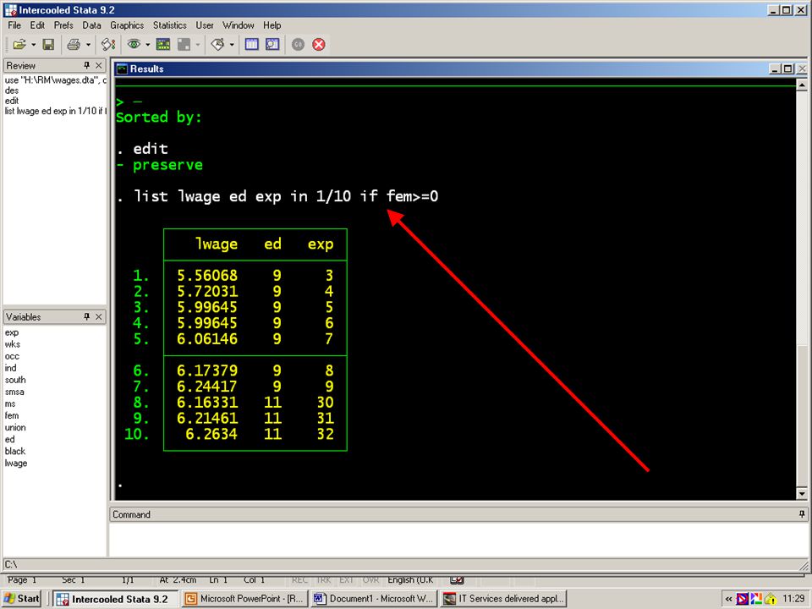Click the grey Go toolbar icon
This screenshot has height=609, width=812.
(298, 45)
